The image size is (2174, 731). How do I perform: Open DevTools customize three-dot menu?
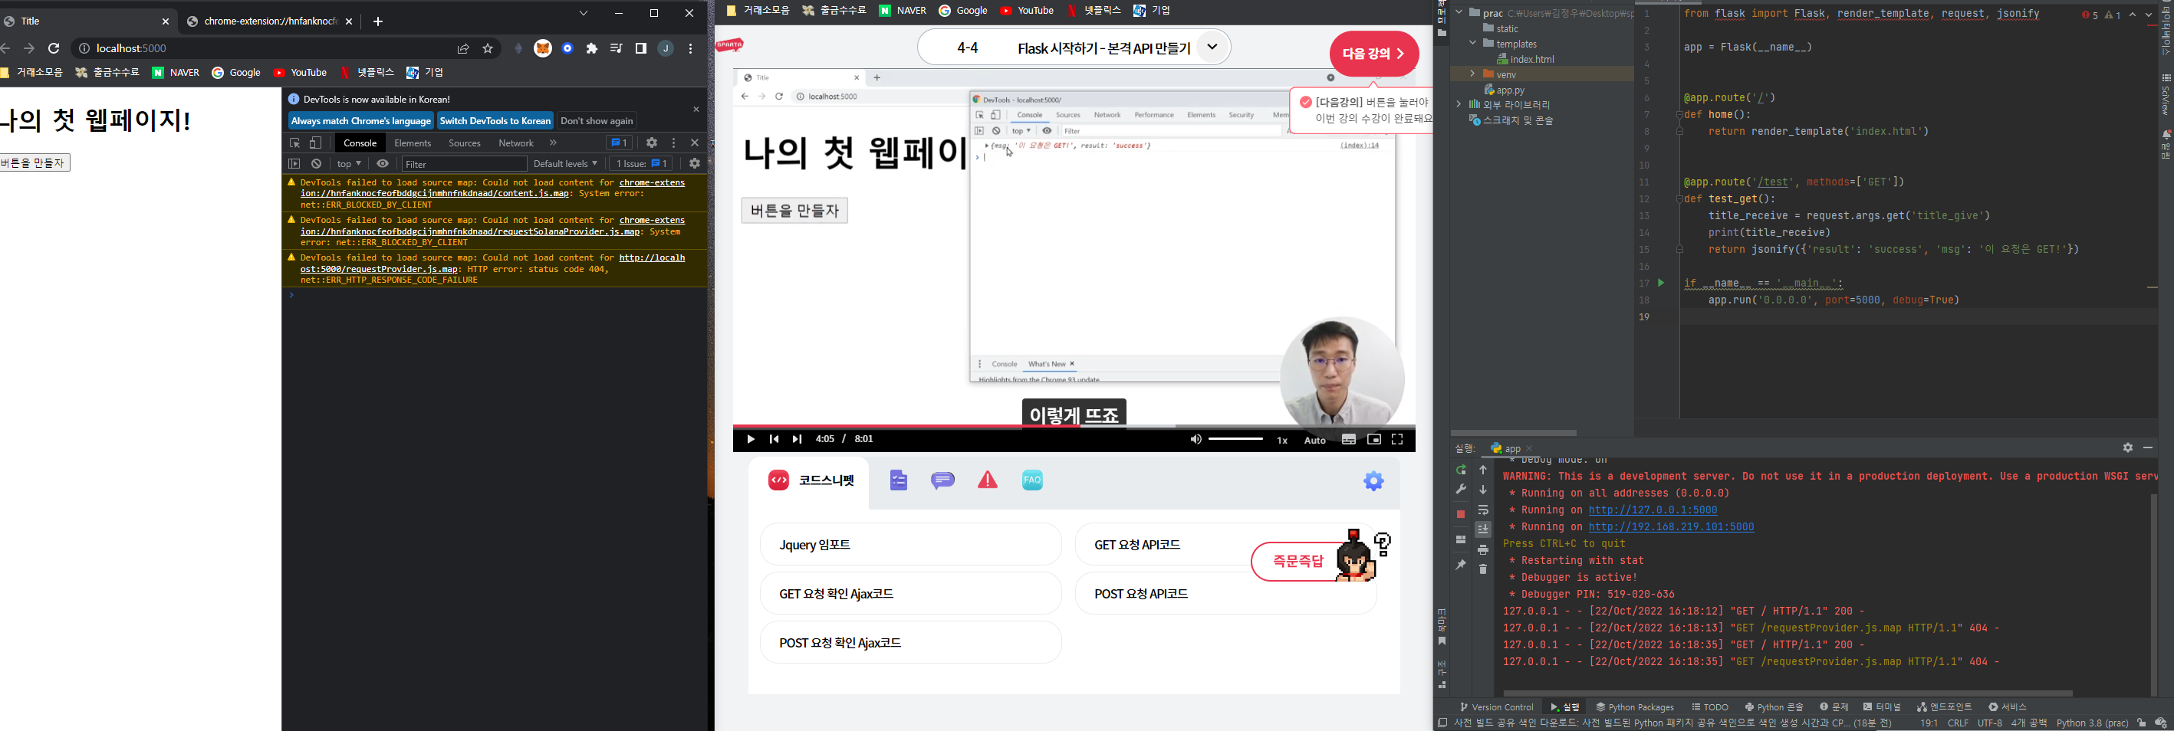point(673,143)
